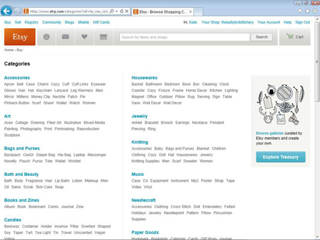
Task: Open the address bar dropdown arrow
Action: click(116, 11)
